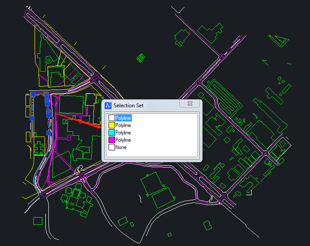
Task: Click the top-left blue grip square
Action: [33, 94]
